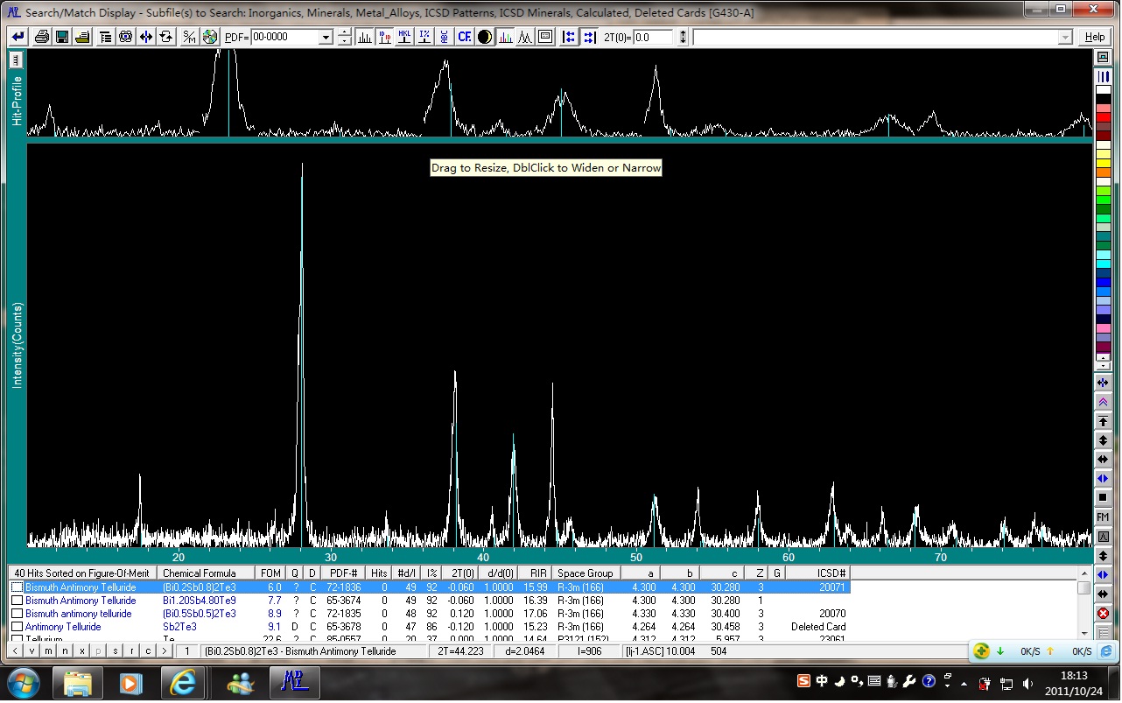
Task: Click the save floppy disk icon
Action: pyautogui.click(x=62, y=37)
